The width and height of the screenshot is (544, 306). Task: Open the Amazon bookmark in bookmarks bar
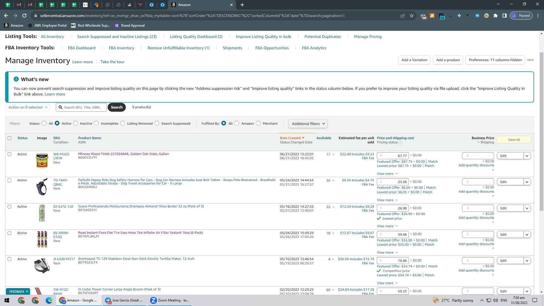(x=14, y=25)
